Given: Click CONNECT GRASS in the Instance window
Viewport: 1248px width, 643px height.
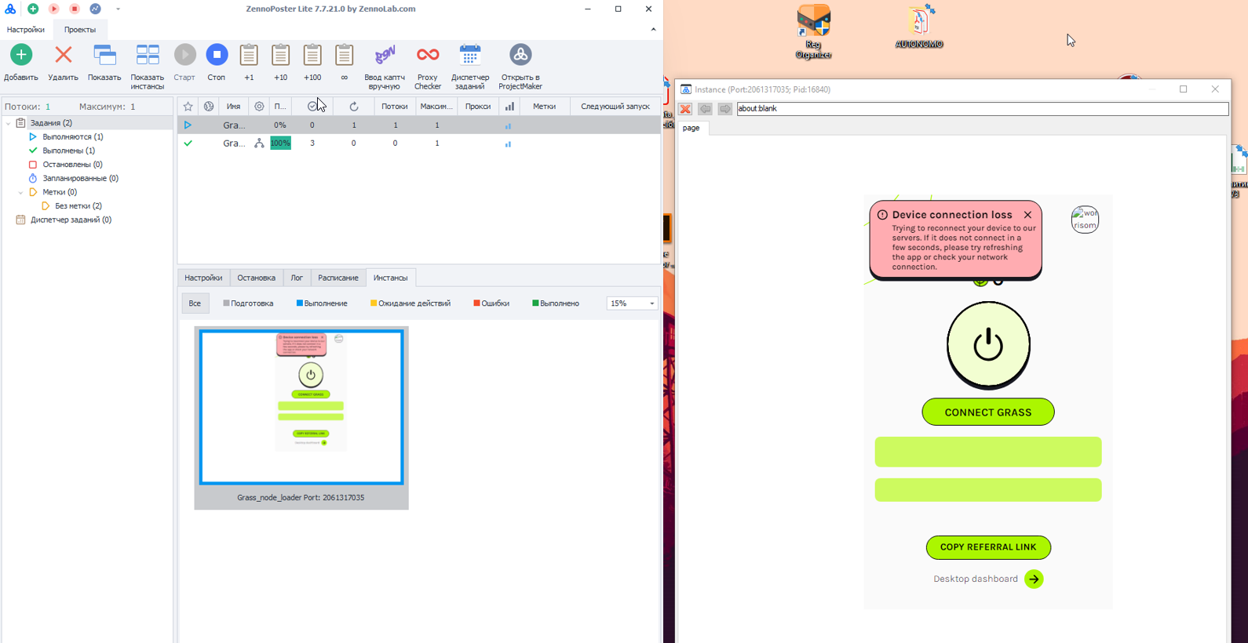Looking at the screenshot, I should 988,412.
